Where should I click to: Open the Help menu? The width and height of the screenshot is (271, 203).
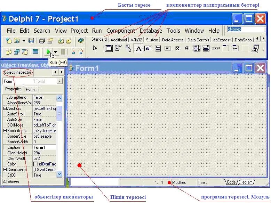coord(214,31)
